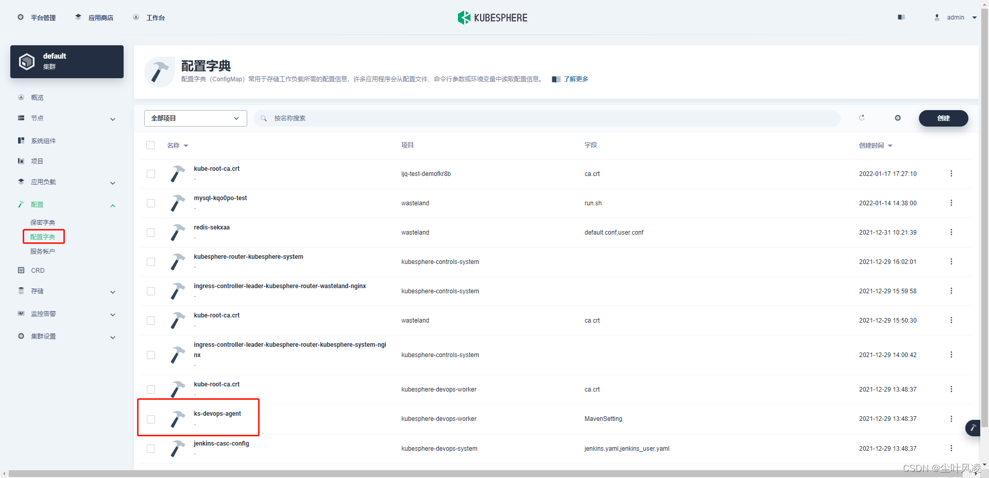Open 配置字典 configmaps page
The width and height of the screenshot is (989, 478).
(43, 237)
